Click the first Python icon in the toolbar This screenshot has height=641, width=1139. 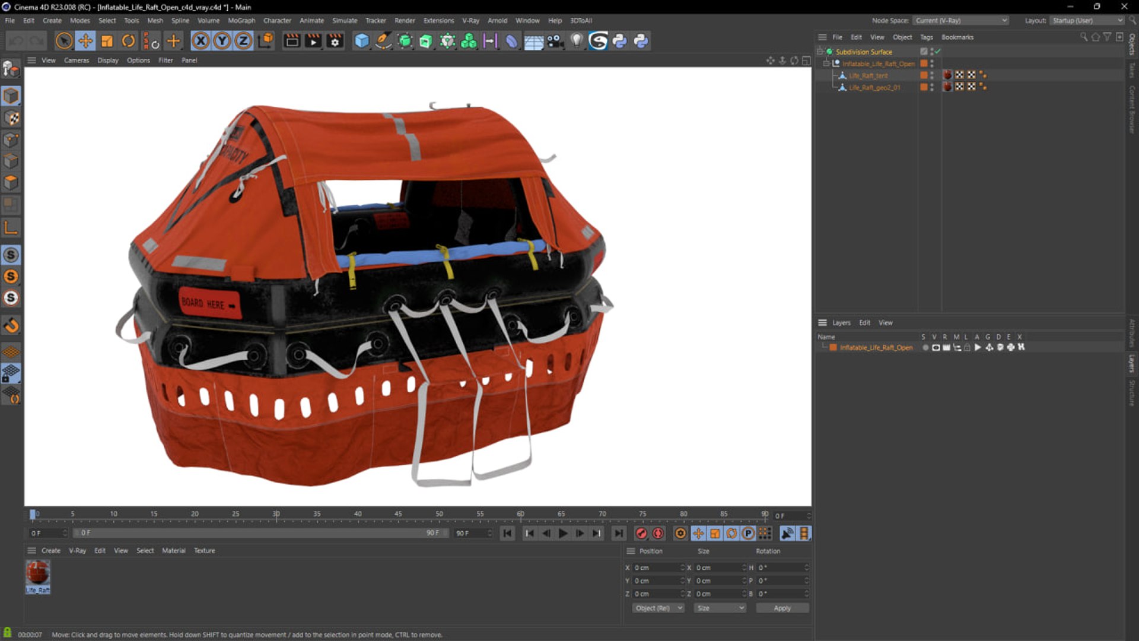[x=619, y=41]
